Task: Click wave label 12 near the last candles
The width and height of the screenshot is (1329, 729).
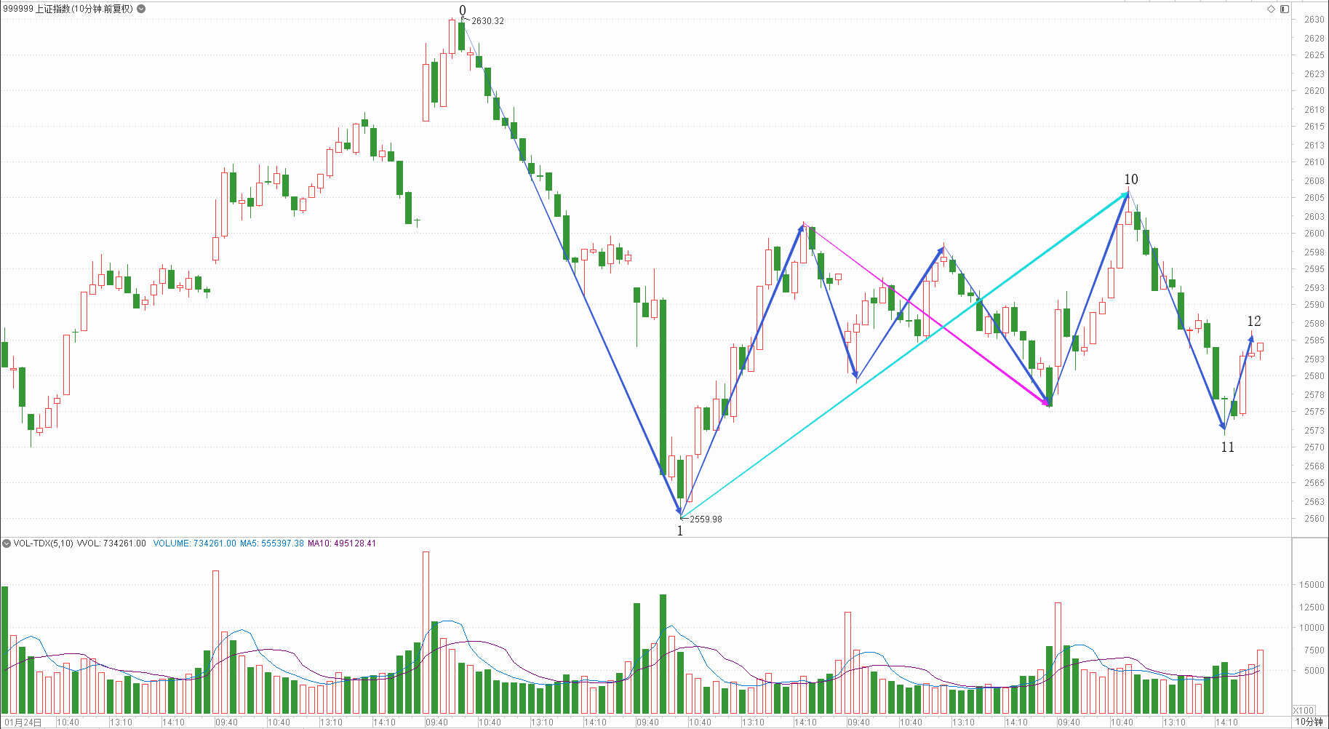Action: (x=1254, y=321)
